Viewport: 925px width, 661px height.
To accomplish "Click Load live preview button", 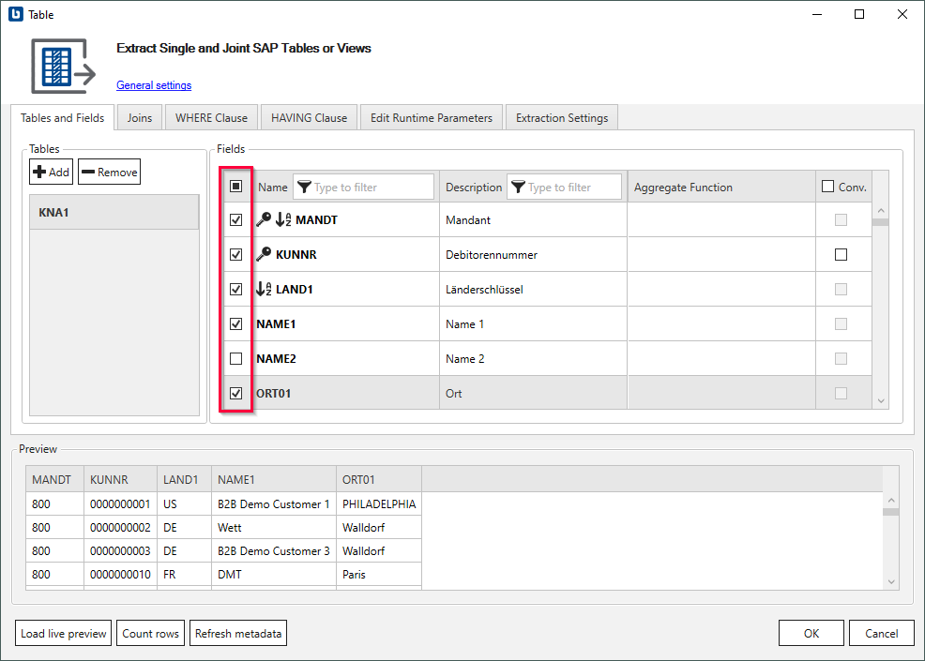I will pos(63,633).
